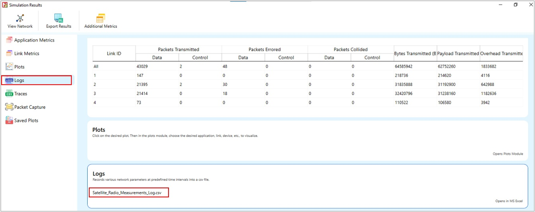Maximize the Simulation Results window
Image resolution: width=535 pixels, height=212 pixels.
click(516, 5)
